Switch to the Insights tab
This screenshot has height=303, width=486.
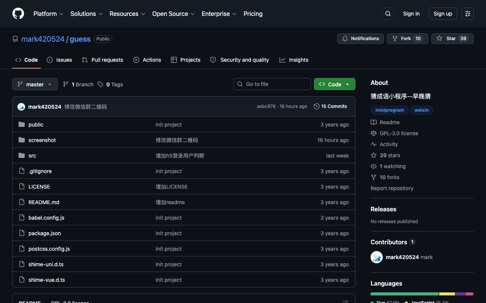pos(294,60)
